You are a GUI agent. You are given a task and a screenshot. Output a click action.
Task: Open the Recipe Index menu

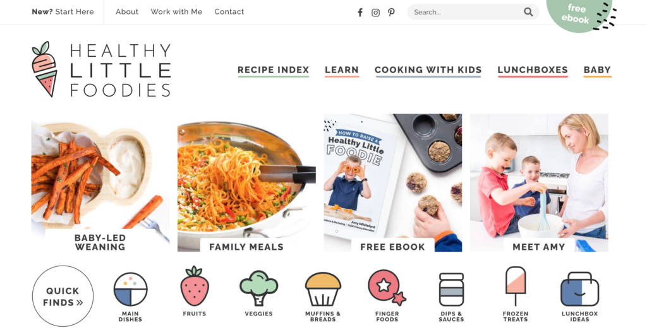(x=273, y=70)
